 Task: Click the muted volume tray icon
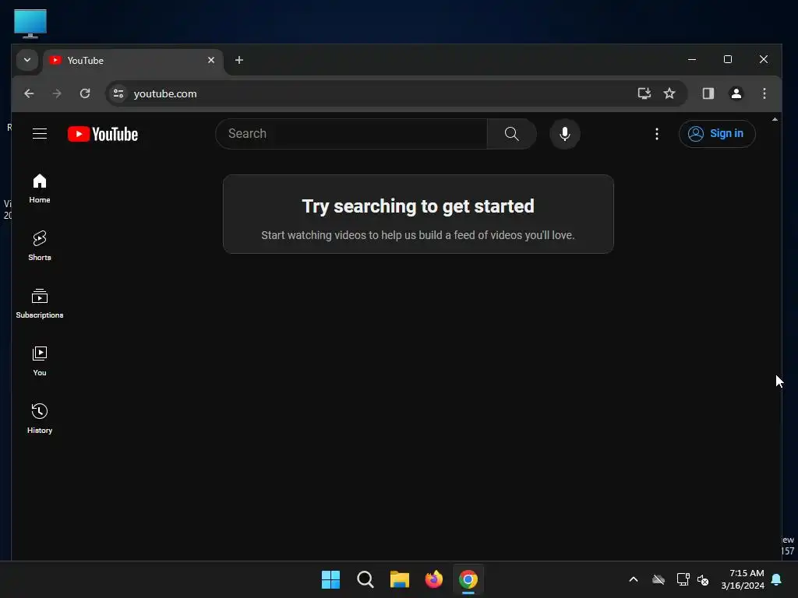(x=703, y=579)
